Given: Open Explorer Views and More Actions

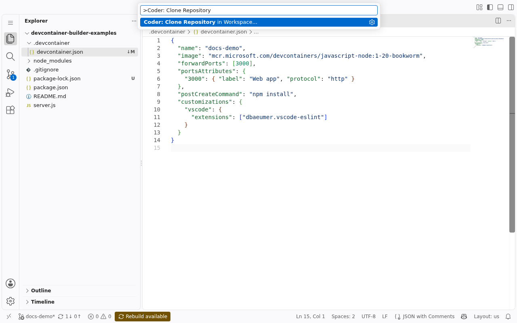Looking at the screenshot, I should pos(134,21).
